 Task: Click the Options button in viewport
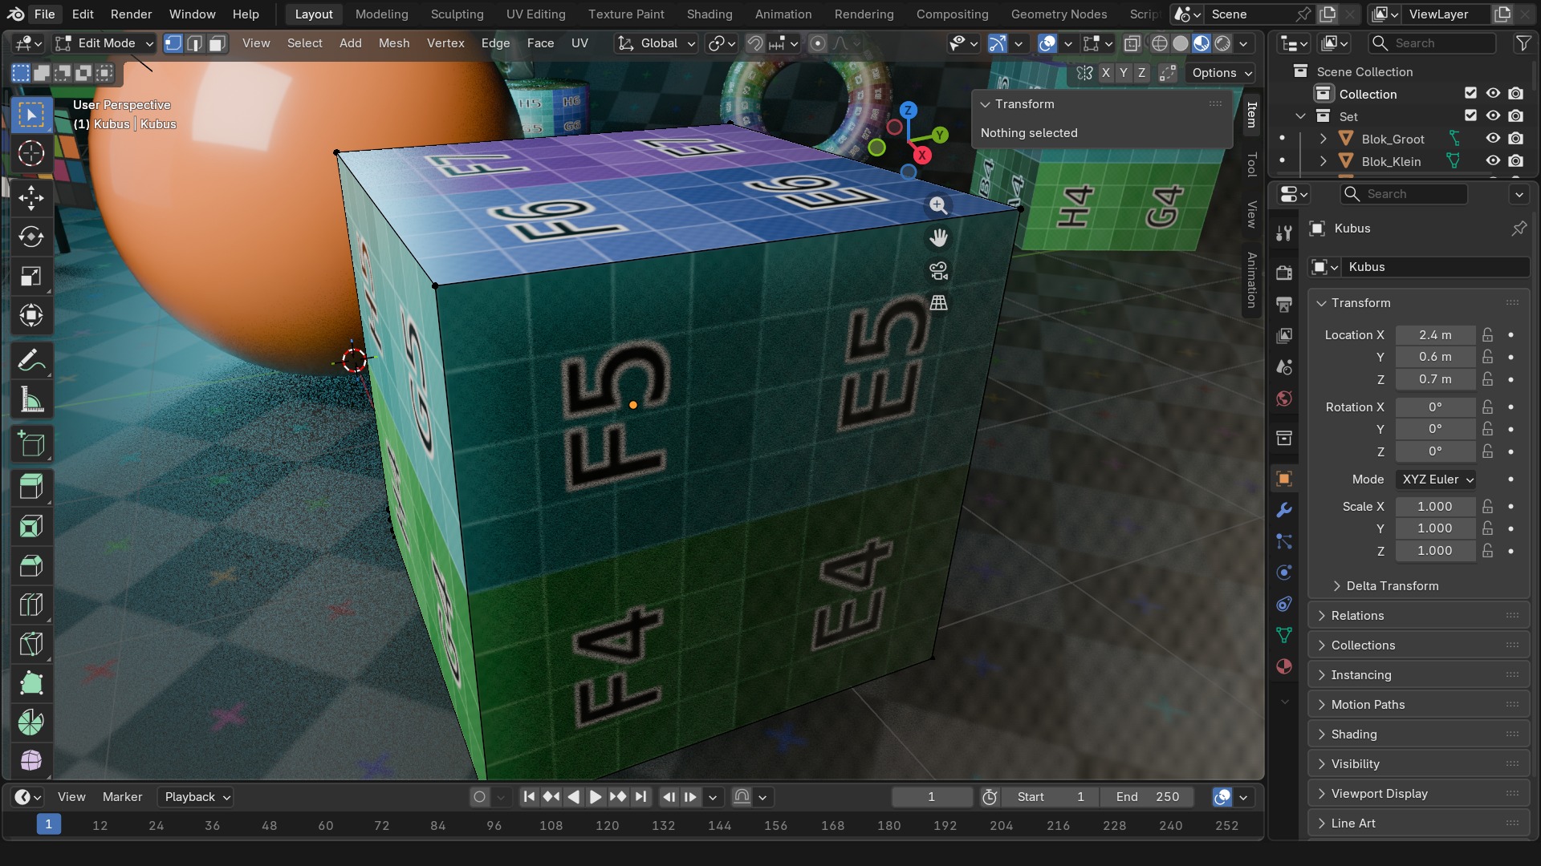click(x=1221, y=73)
